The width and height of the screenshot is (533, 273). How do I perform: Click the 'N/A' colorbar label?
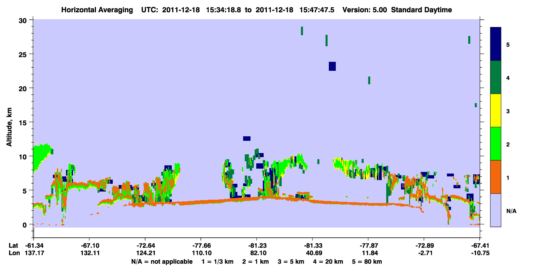point(511,211)
